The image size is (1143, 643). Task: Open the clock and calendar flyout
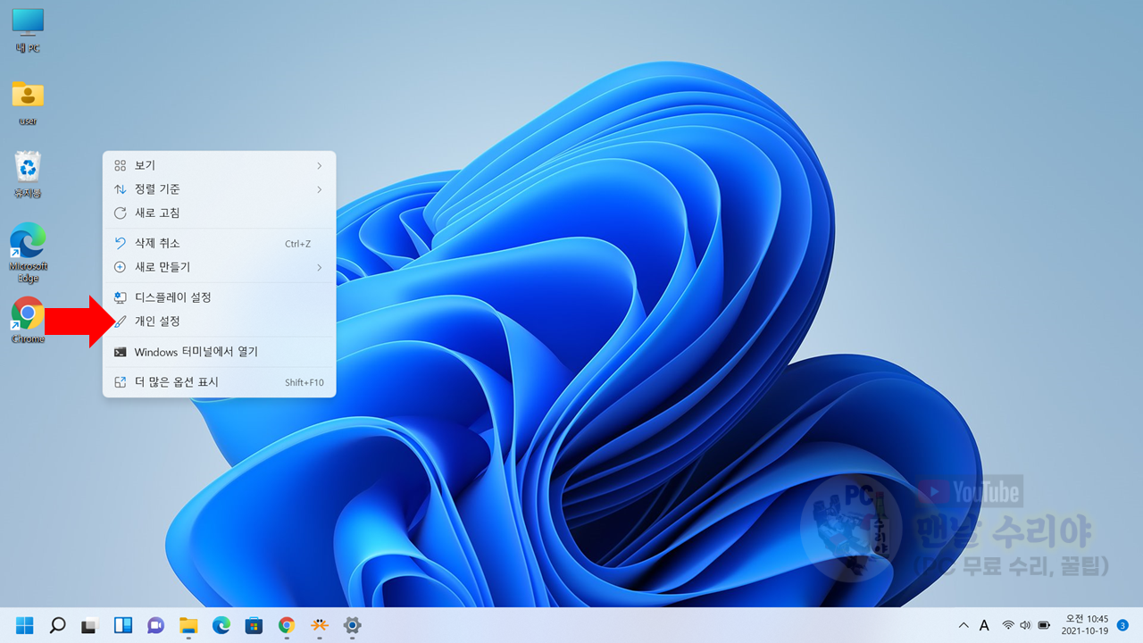click(1087, 625)
